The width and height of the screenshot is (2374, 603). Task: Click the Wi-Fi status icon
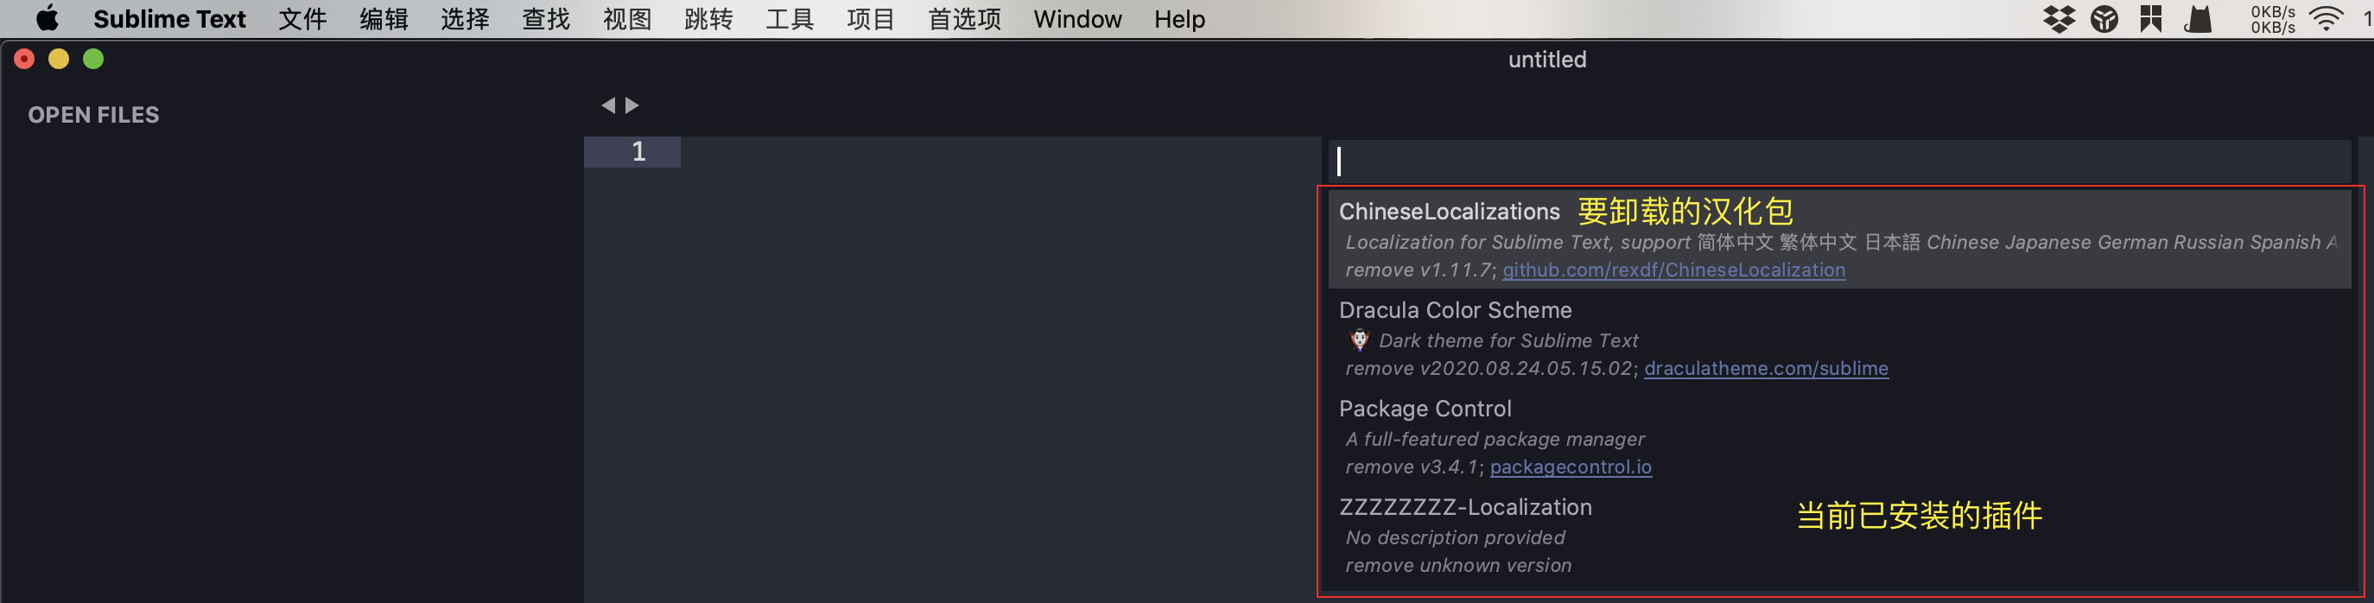2326,19
